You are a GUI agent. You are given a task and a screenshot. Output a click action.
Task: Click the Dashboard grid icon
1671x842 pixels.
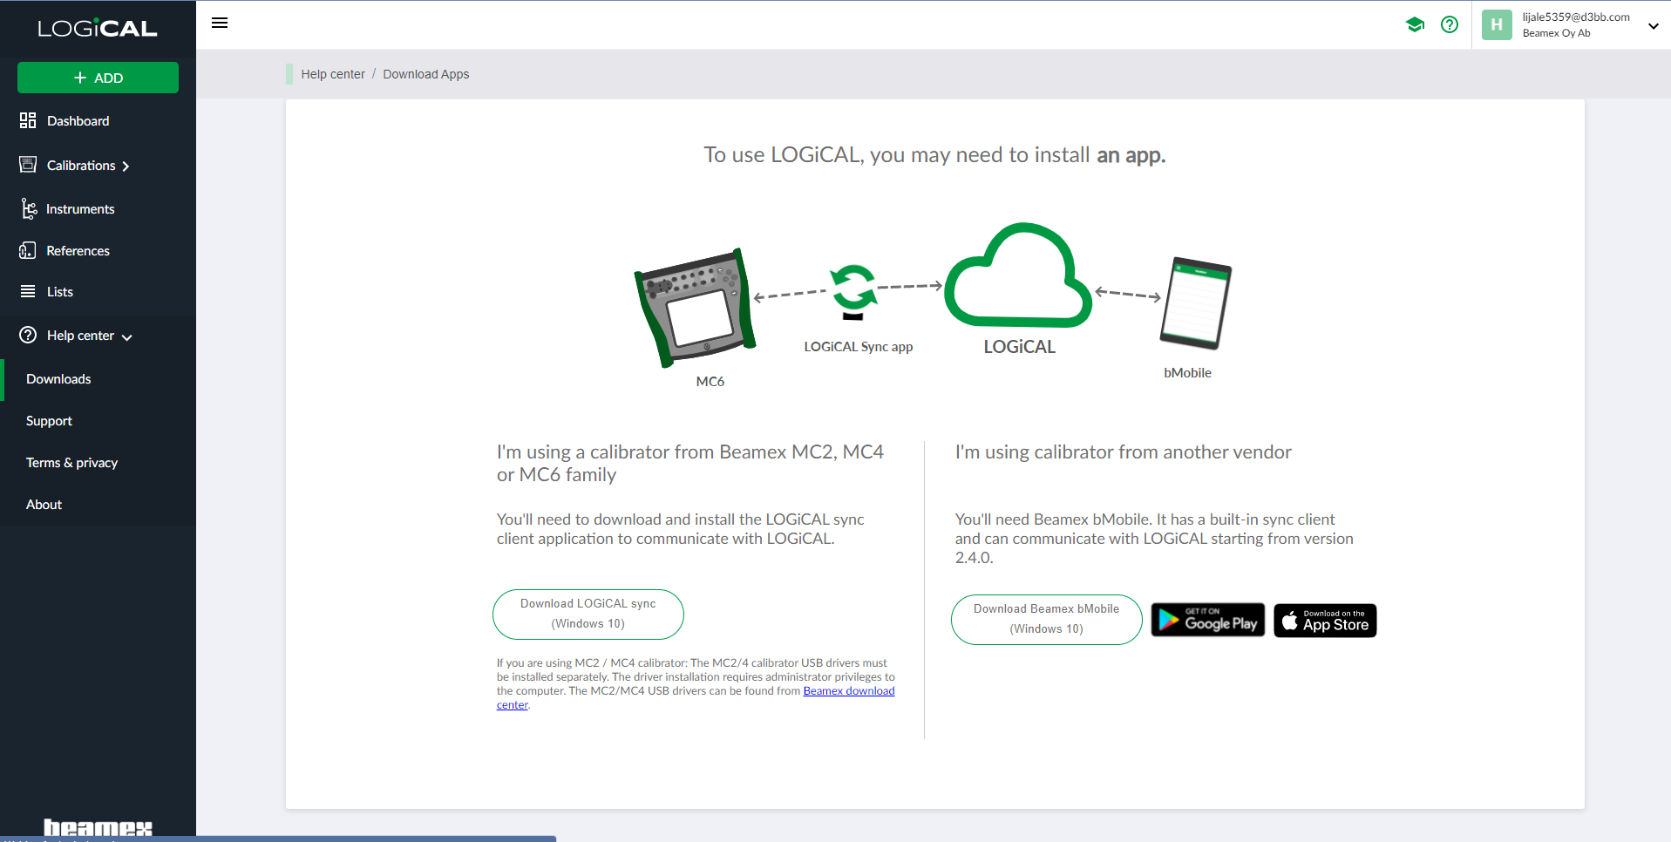(x=28, y=120)
